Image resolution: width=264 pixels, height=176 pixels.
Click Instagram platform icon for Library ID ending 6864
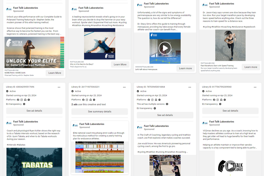tap(152, 100)
